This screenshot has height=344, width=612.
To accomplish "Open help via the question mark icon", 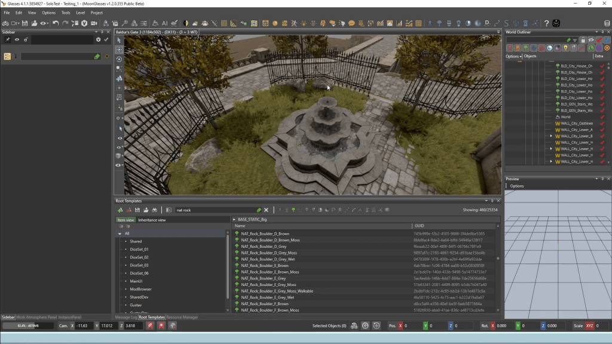I will coord(546,23).
